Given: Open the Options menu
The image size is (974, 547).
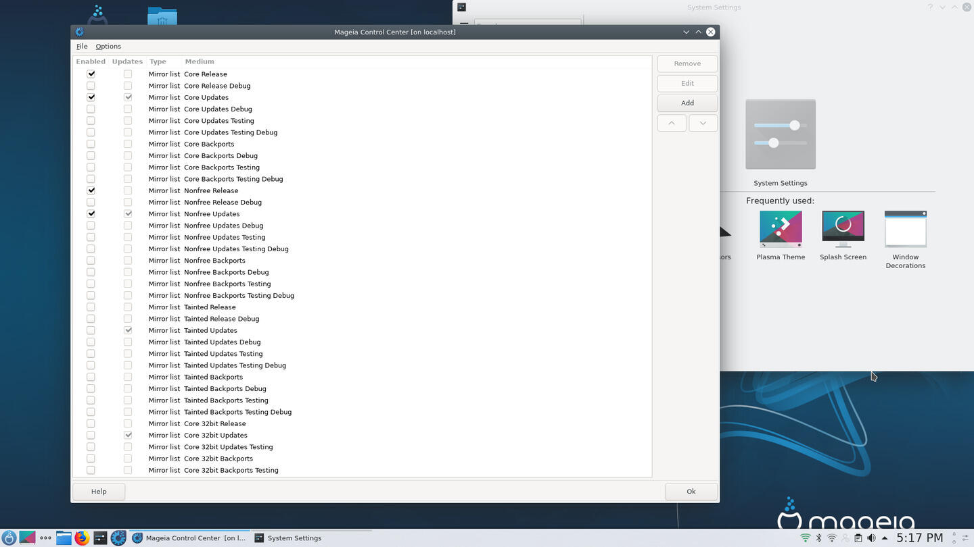Looking at the screenshot, I should tap(108, 46).
